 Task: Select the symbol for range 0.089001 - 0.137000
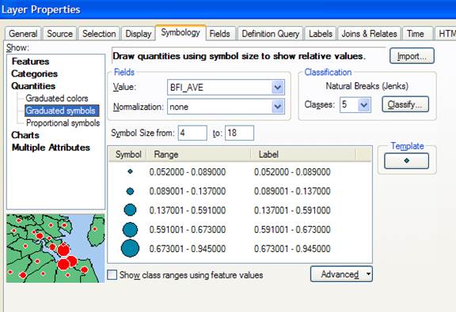tap(131, 191)
